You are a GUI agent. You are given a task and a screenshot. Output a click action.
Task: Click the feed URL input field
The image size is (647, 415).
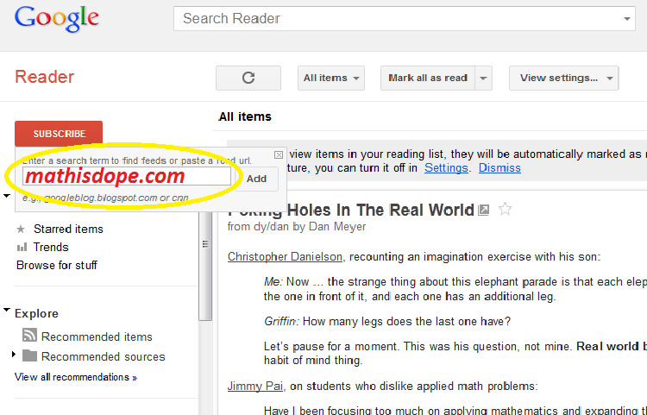pyautogui.click(x=127, y=177)
